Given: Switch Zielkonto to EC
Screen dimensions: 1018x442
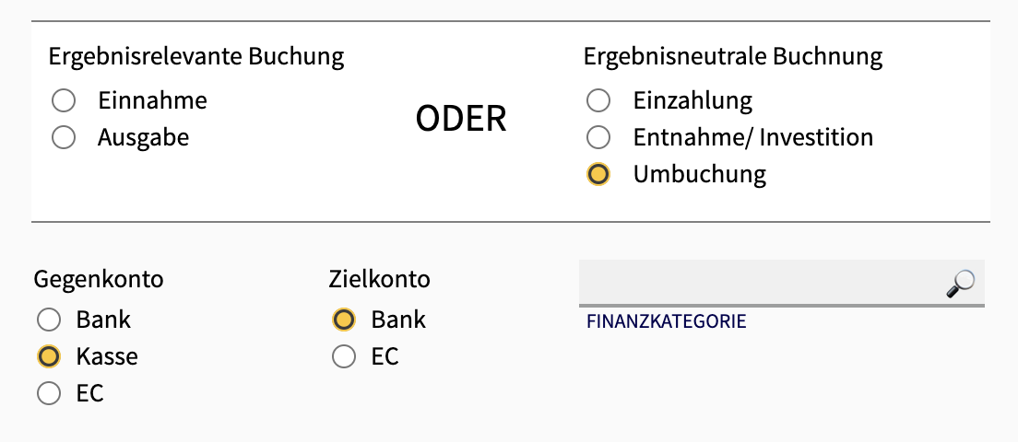Looking at the screenshot, I should point(343,356).
